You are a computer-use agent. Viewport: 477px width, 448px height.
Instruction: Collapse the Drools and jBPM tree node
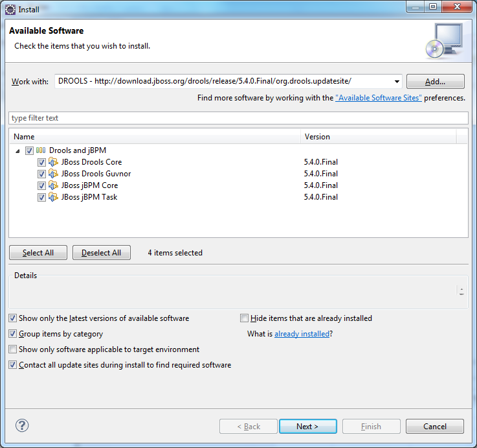pyautogui.click(x=17, y=151)
